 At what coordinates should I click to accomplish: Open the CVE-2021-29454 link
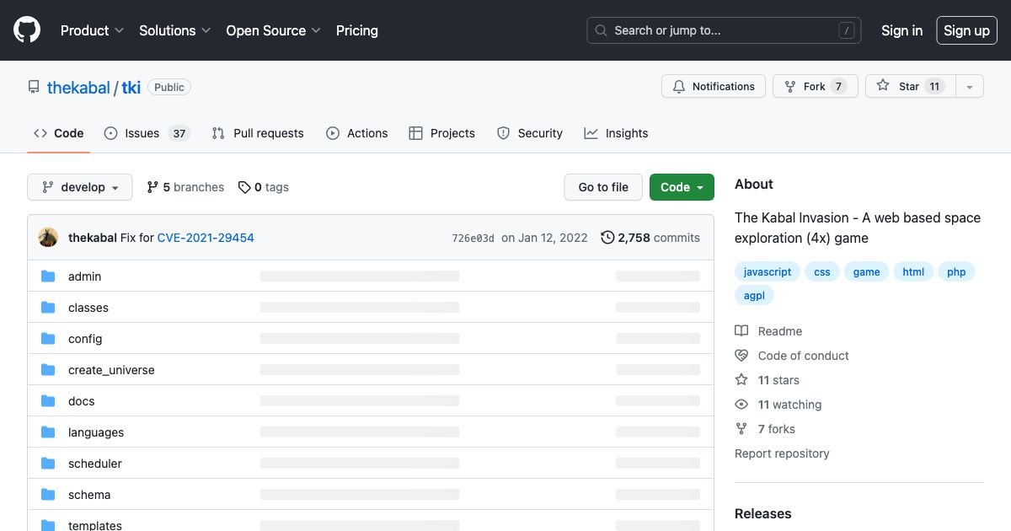[x=206, y=238]
